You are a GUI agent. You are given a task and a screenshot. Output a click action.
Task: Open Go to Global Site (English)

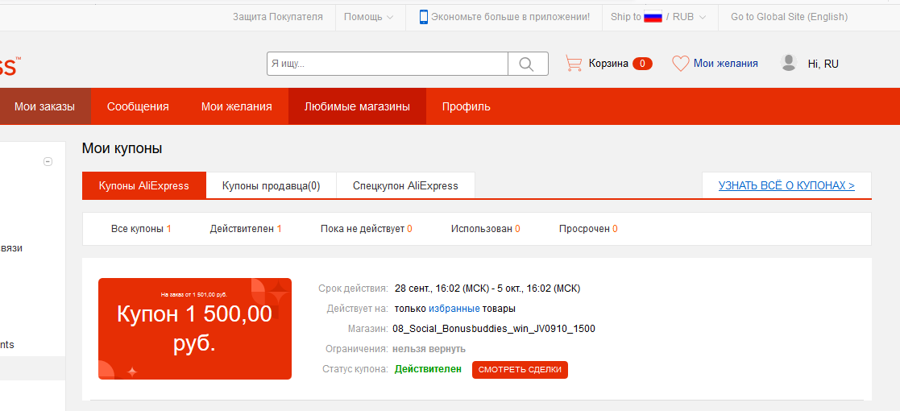790,17
